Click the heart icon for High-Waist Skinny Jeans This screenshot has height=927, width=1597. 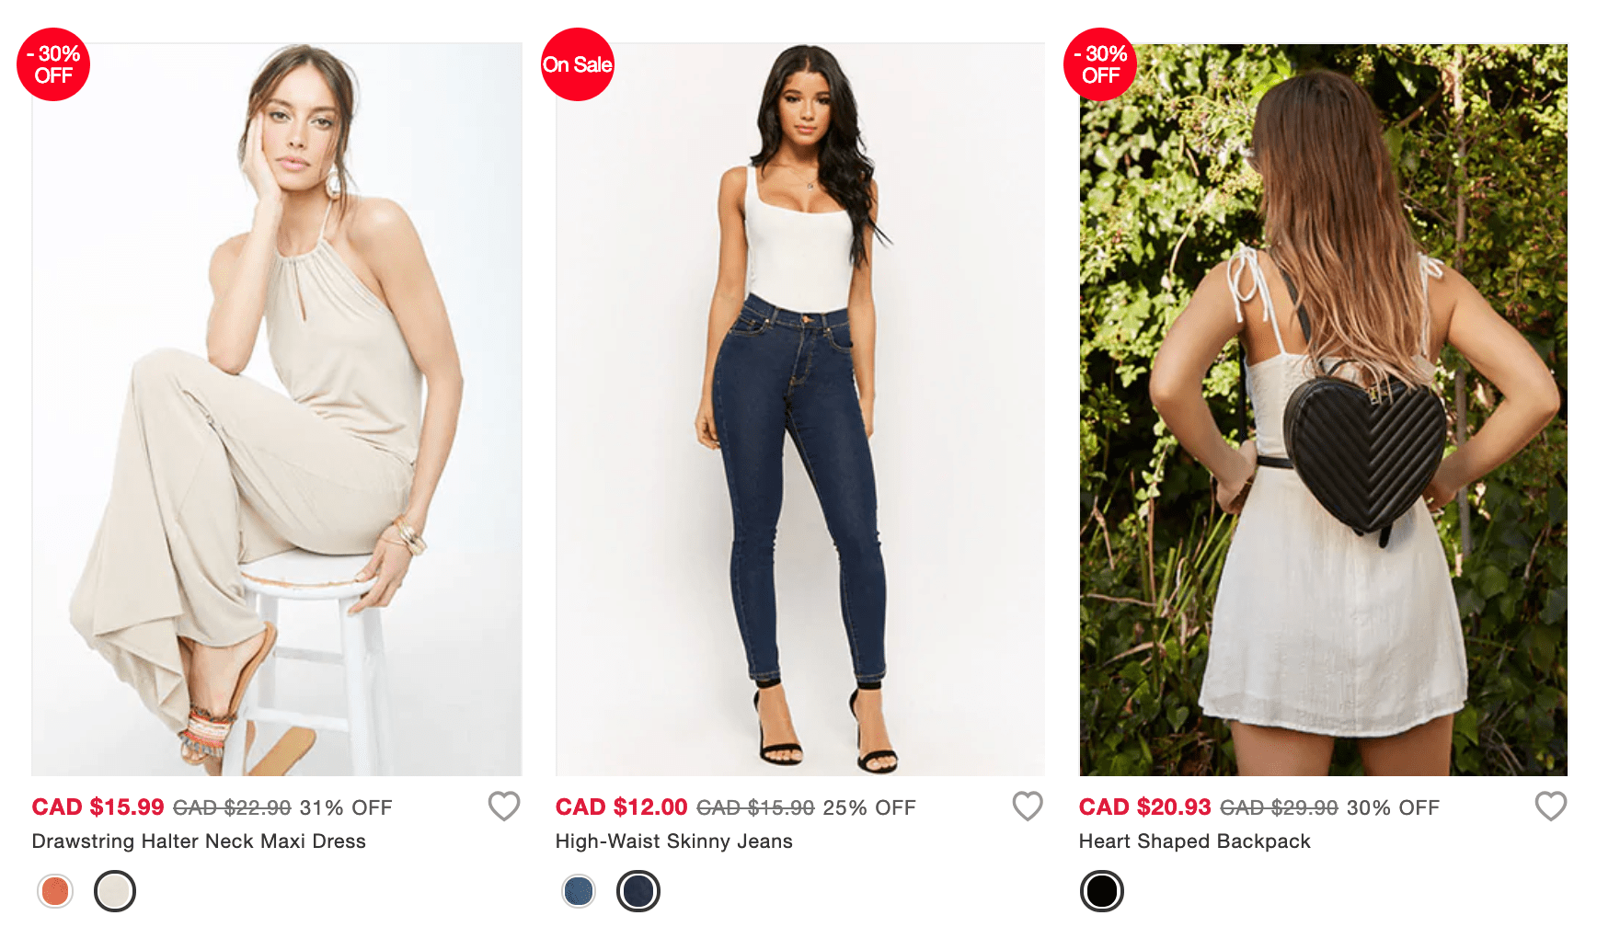tap(1028, 807)
